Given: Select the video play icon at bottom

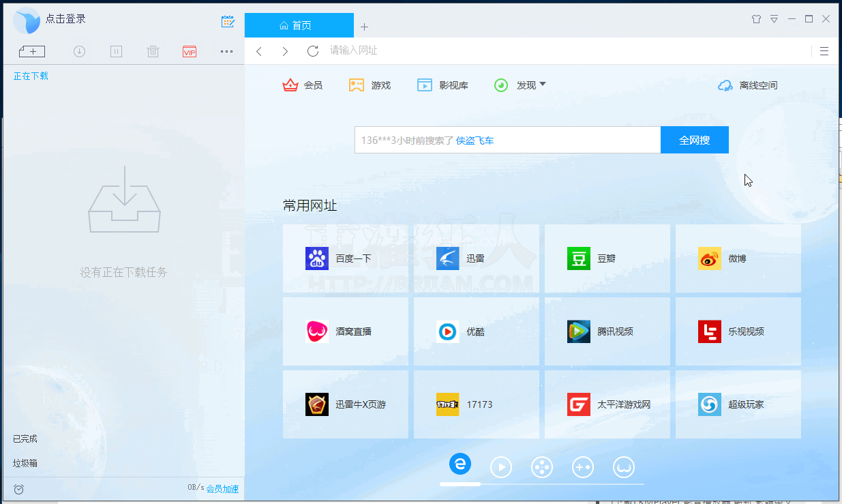Looking at the screenshot, I should pos(501,467).
